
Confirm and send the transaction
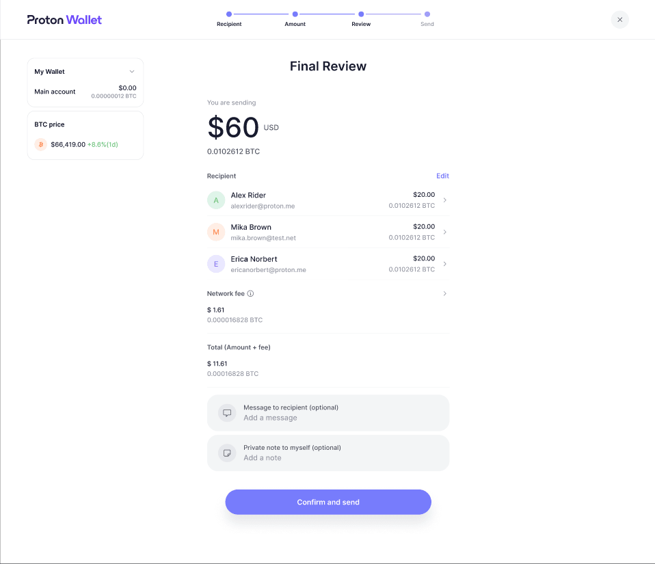328,502
